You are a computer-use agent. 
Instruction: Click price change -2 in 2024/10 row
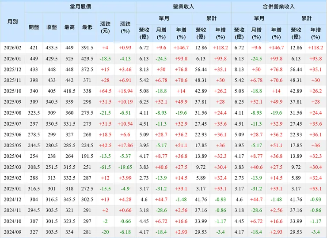coord(105,221)
